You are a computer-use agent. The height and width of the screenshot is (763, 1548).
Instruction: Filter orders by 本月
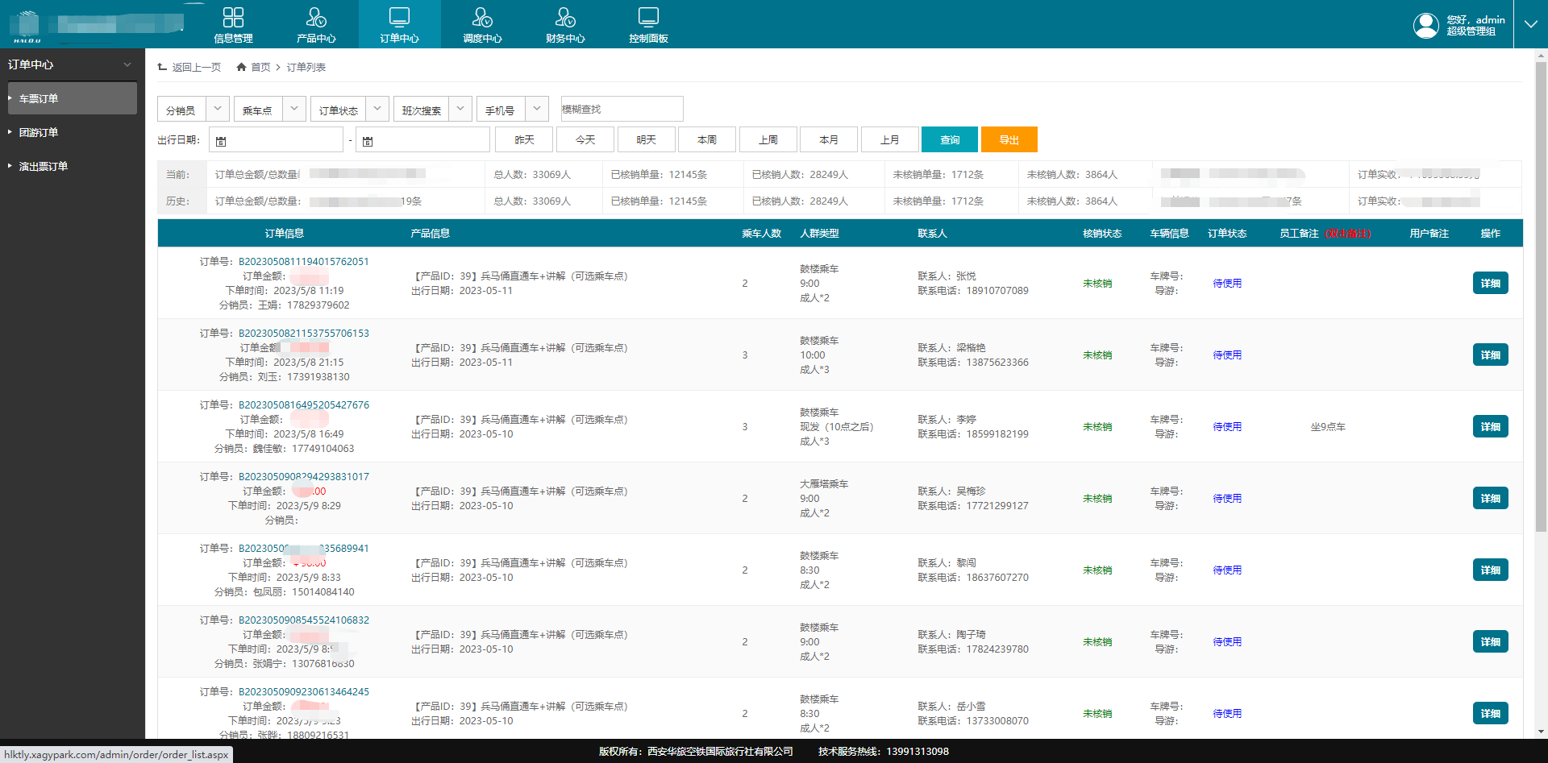(x=829, y=139)
